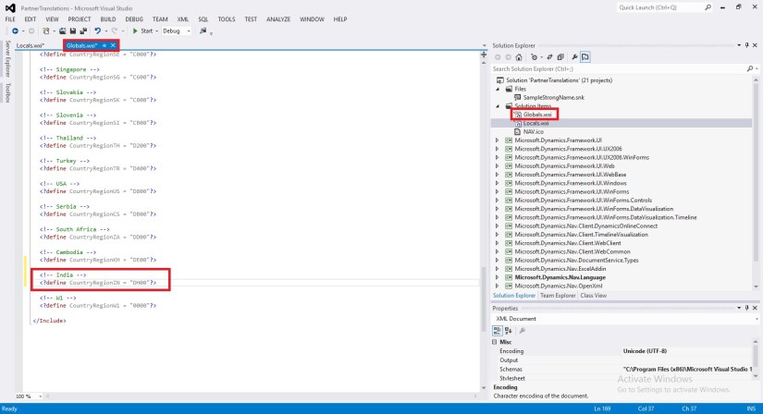Click the Save All toolbar icon
Viewport: 763px width, 414px height.
coord(82,30)
